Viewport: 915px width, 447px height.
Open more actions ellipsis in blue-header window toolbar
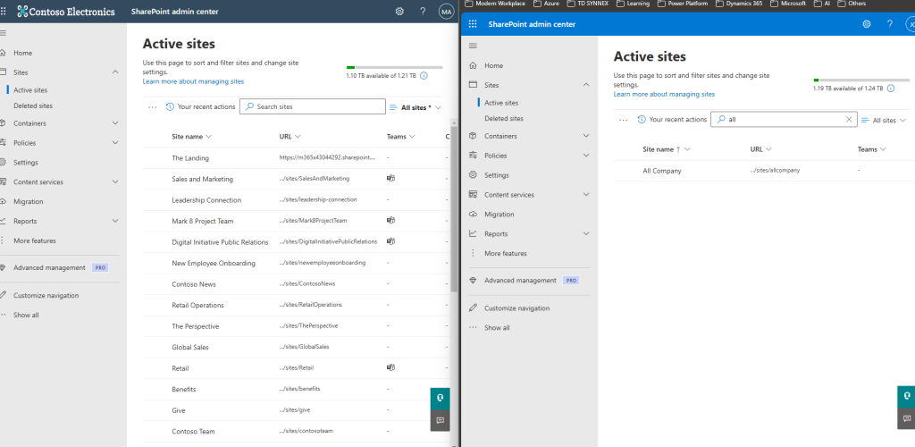tap(623, 120)
